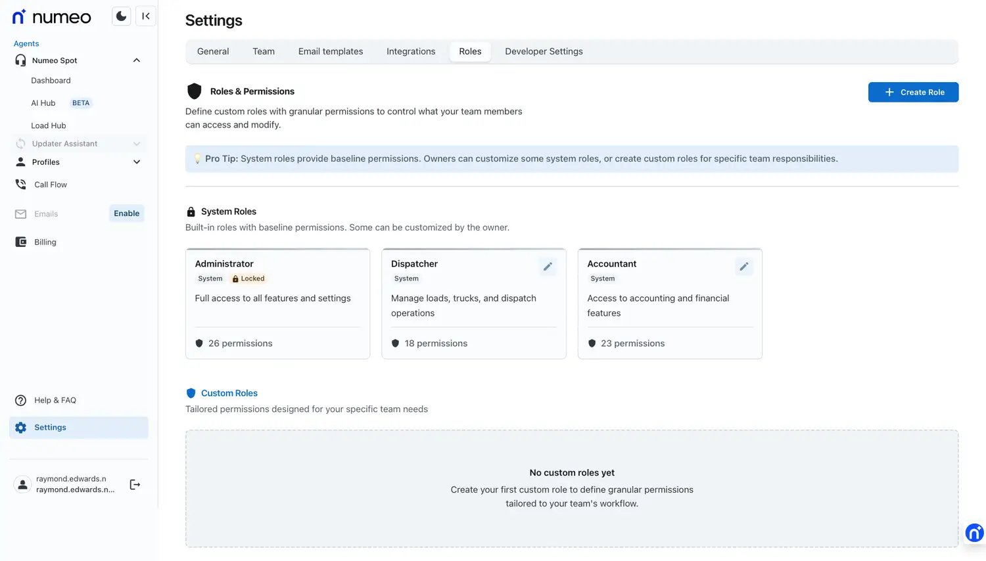Click the logout icon

click(x=135, y=485)
